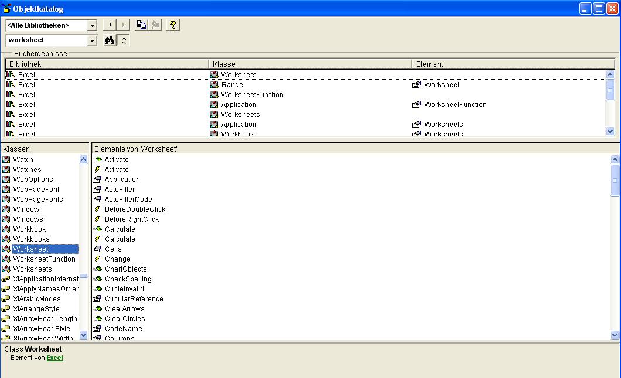621x378 pixels.
Task: Click the class icon beside Watch
Action: [6, 159]
